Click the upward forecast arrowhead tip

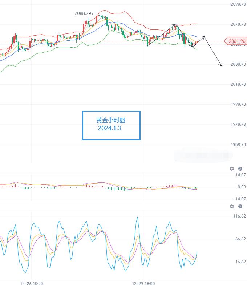coord(204,37)
